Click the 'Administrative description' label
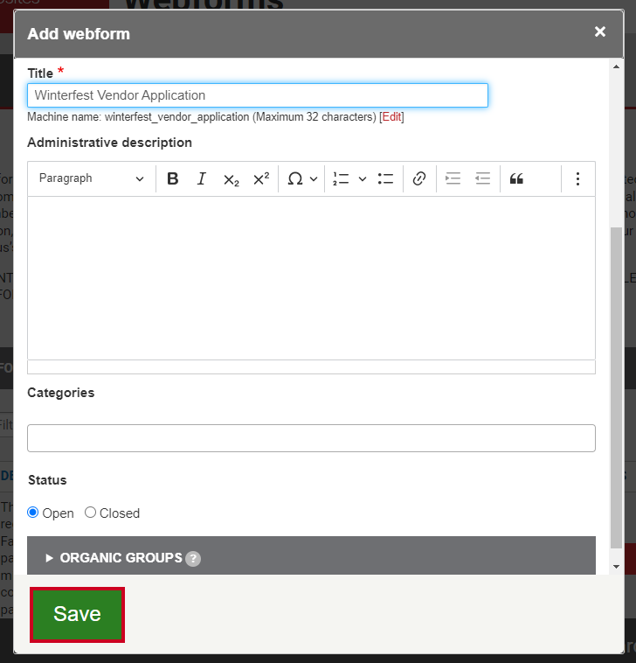 pos(109,143)
